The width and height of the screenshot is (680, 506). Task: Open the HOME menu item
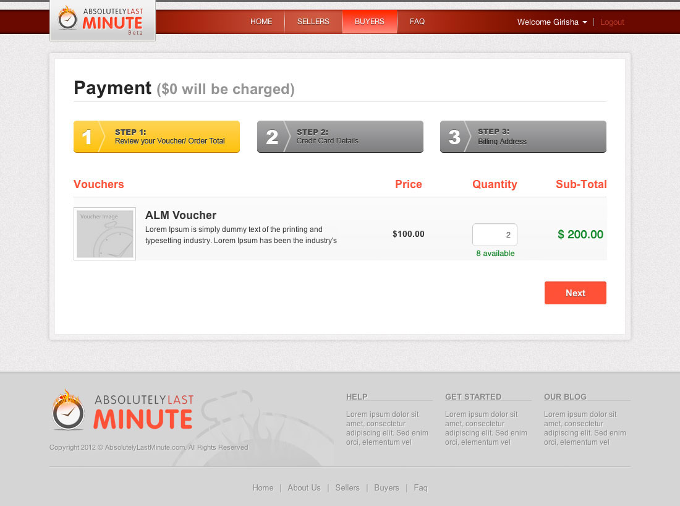(261, 22)
